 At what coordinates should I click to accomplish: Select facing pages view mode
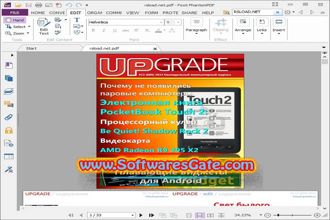pos(210,215)
